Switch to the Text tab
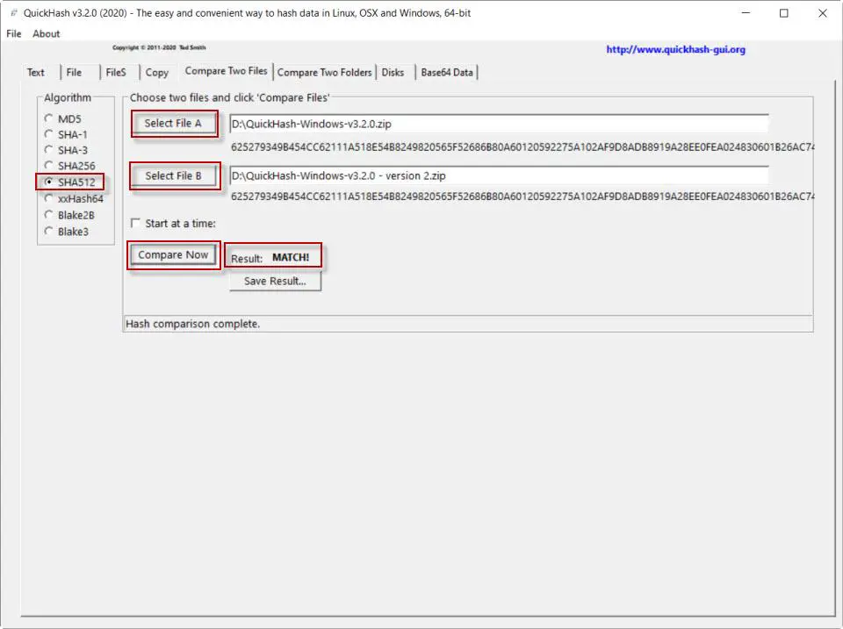This screenshot has height=629, width=843. (36, 73)
